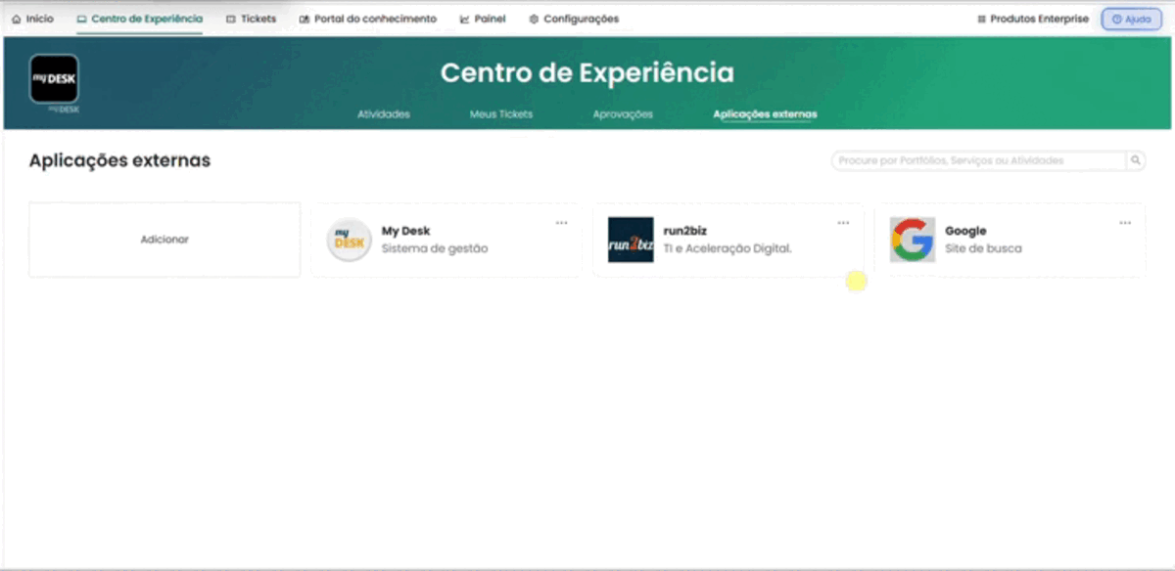Open the Tickets menu

tap(251, 19)
